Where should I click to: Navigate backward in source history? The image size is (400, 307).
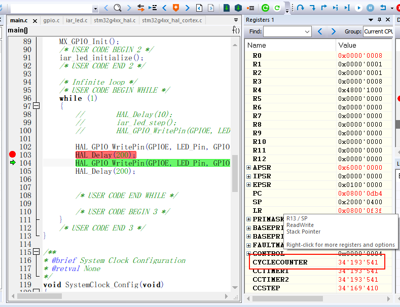(x=199, y=8)
